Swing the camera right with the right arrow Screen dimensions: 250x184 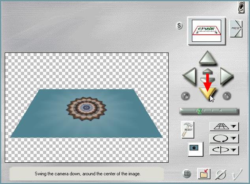click(226, 76)
